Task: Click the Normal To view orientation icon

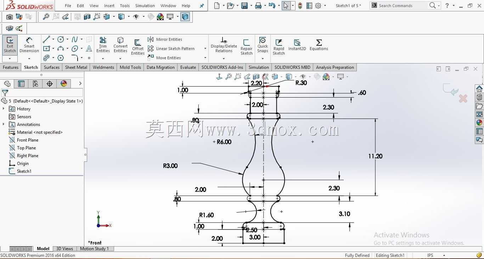Action: click(x=219, y=77)
